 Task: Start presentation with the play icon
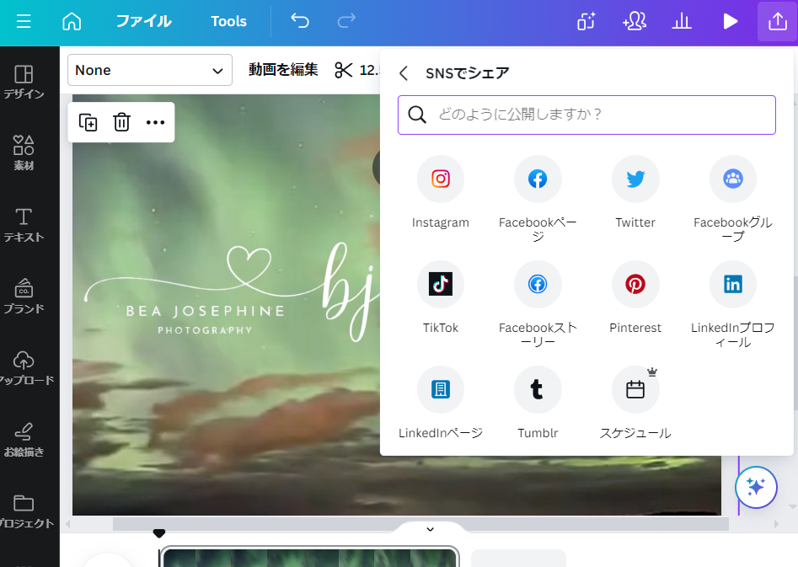pyautogui.click(x=731, y=21)
